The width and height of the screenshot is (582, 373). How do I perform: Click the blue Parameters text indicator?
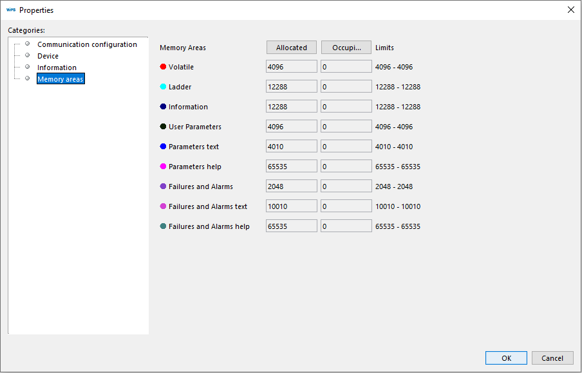[164, 146]
